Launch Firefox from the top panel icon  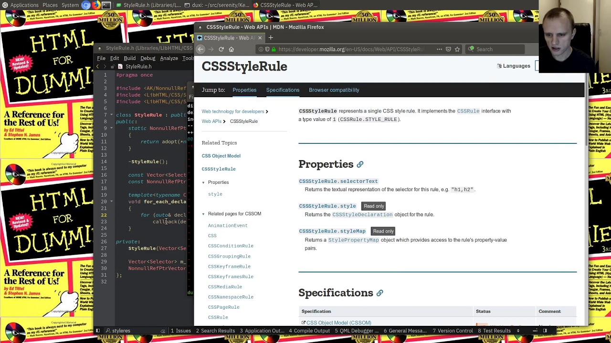[x=96, y=5]
